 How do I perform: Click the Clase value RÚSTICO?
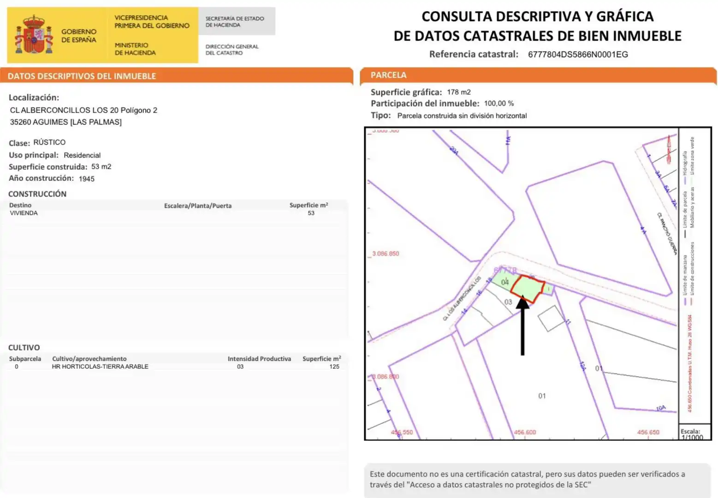(x=49, y=142)
